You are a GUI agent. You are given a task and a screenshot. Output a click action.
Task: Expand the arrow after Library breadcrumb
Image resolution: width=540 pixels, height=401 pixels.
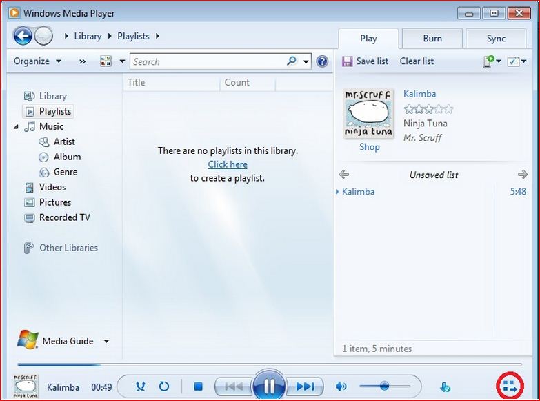coord(110,36)
